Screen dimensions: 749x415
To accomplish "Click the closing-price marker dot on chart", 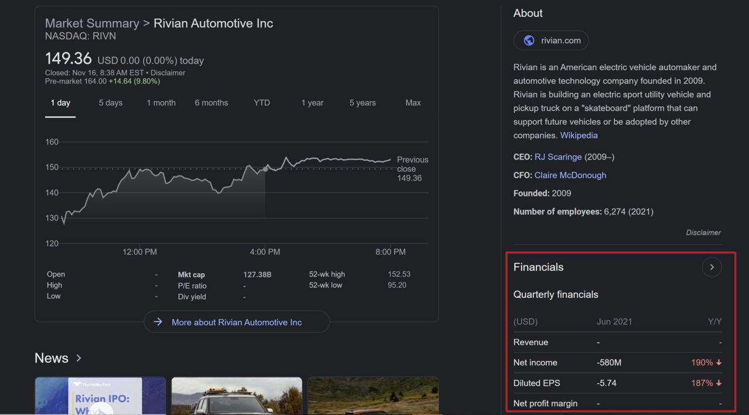I will pos(265,169).
